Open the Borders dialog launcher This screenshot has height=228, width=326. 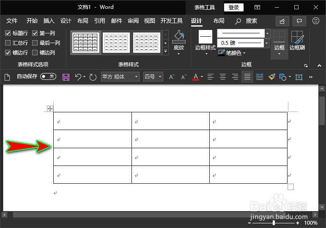[306, 65]
